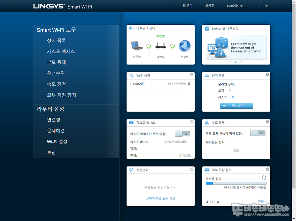Viewport: 296px width, 221px height.
Task: Click the 우선순위 widget icon
Action: click(x=131, y=170)
